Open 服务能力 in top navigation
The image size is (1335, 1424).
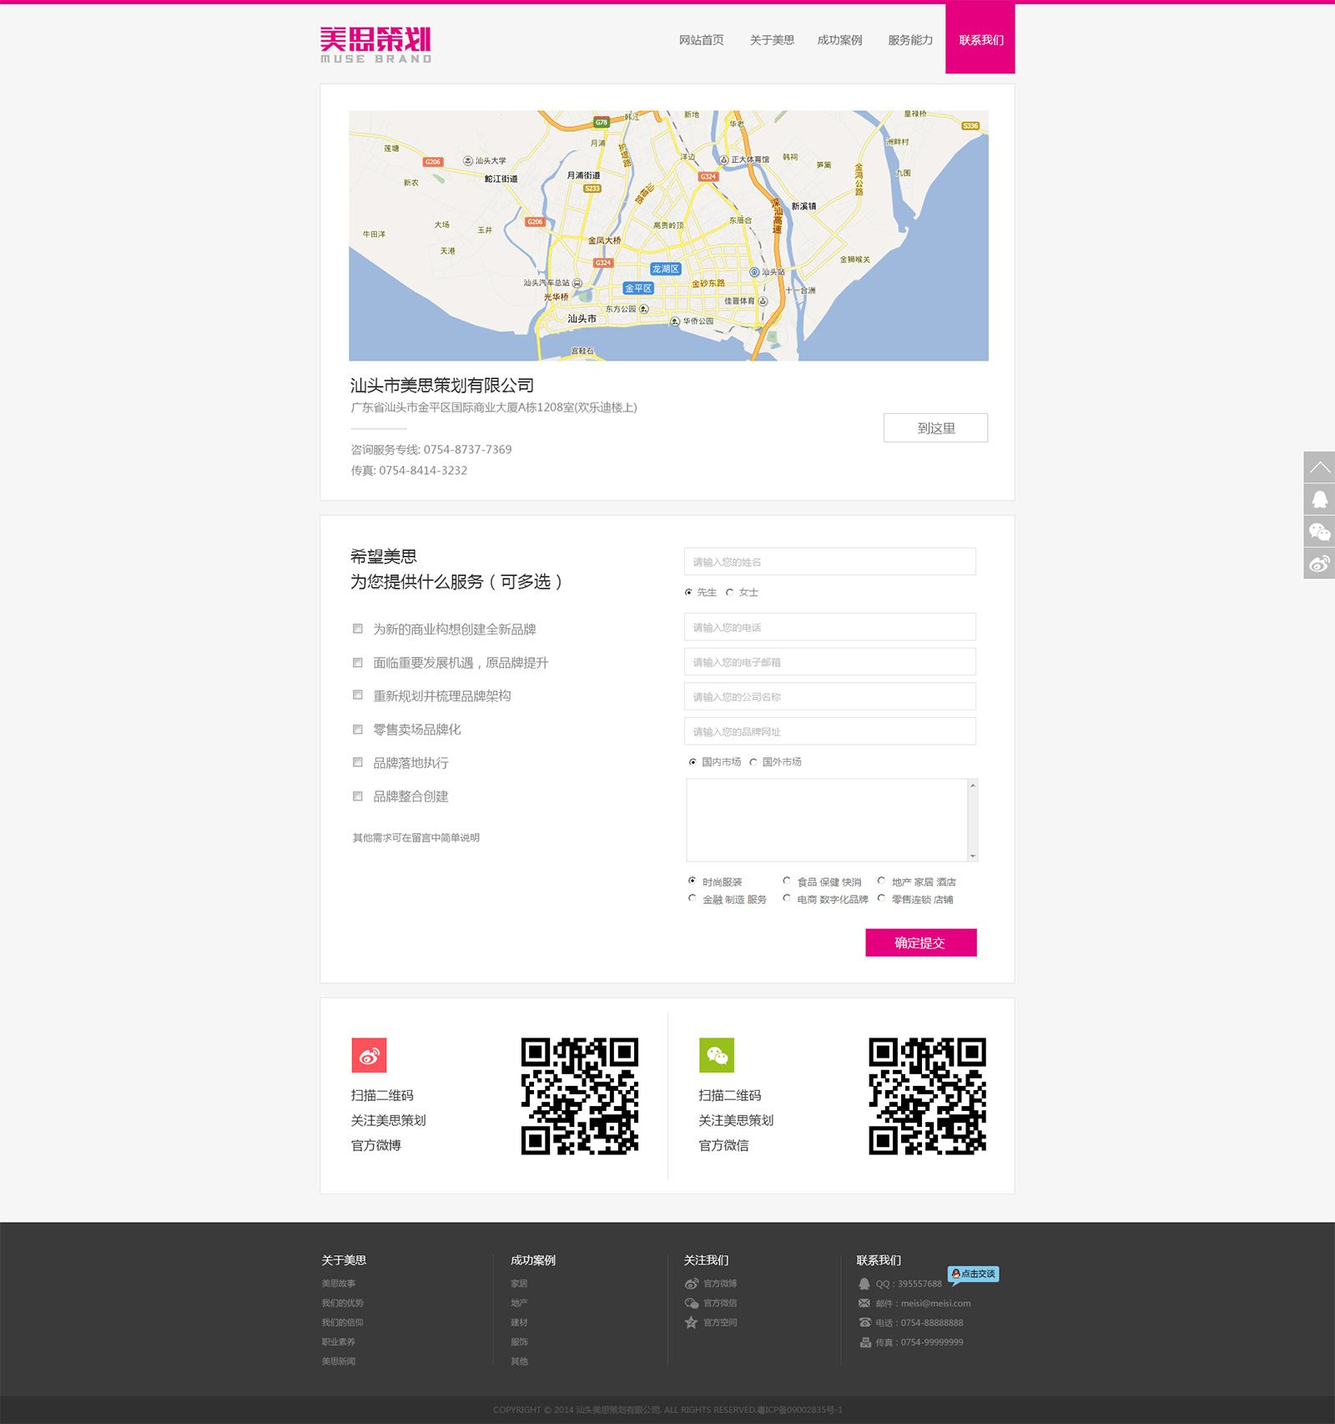(x=910, y=40)
